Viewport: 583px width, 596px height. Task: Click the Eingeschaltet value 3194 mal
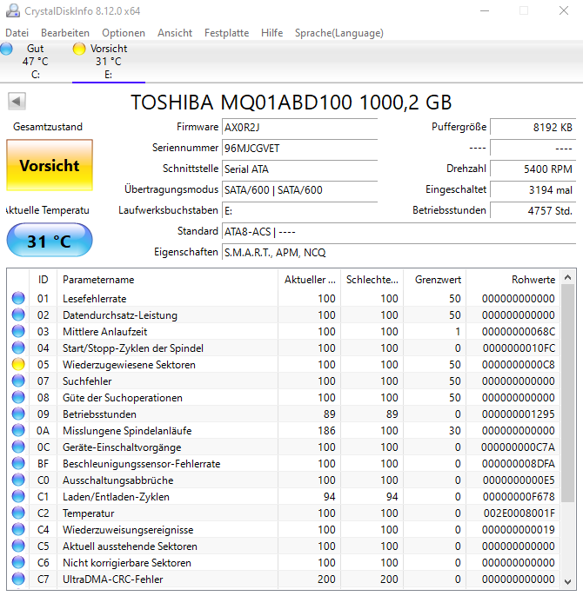point(533,189)
